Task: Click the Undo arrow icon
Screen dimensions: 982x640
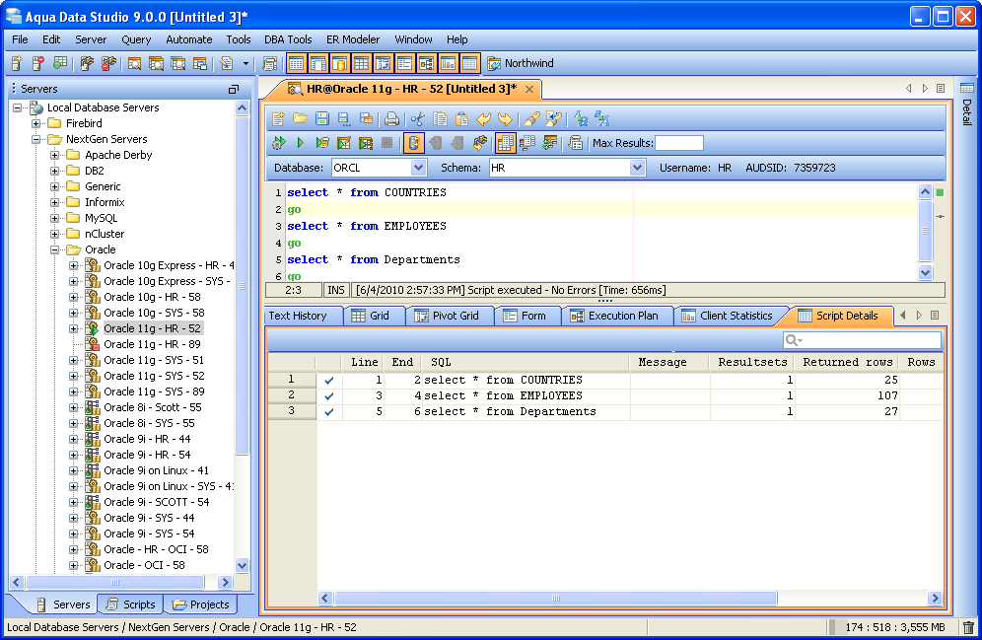Action: coord(483,118)
